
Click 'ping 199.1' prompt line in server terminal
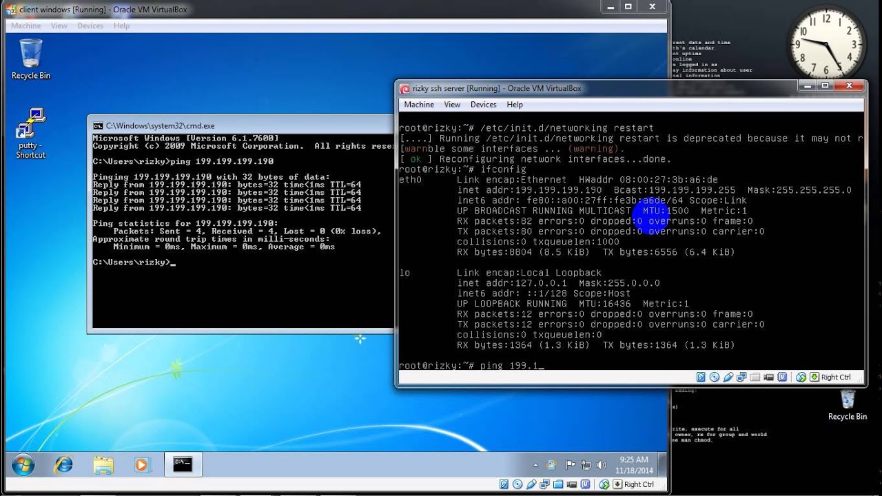[471, 366]
